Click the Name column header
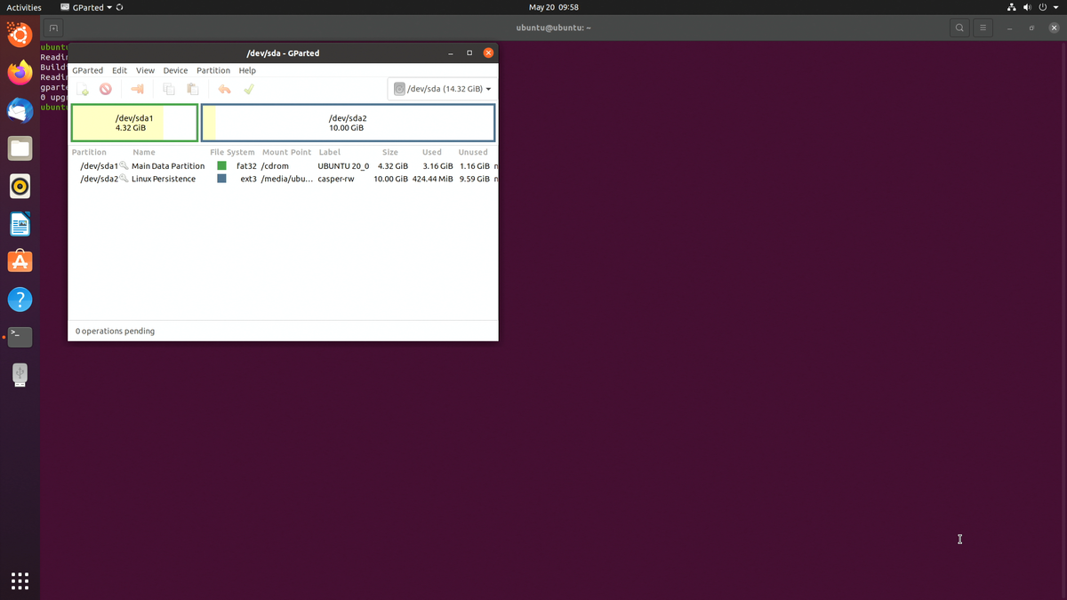 click(x=144, y=152)
